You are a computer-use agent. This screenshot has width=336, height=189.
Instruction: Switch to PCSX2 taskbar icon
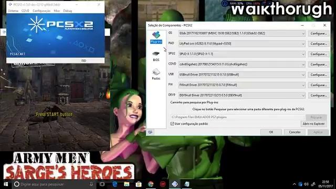point(175,184)
